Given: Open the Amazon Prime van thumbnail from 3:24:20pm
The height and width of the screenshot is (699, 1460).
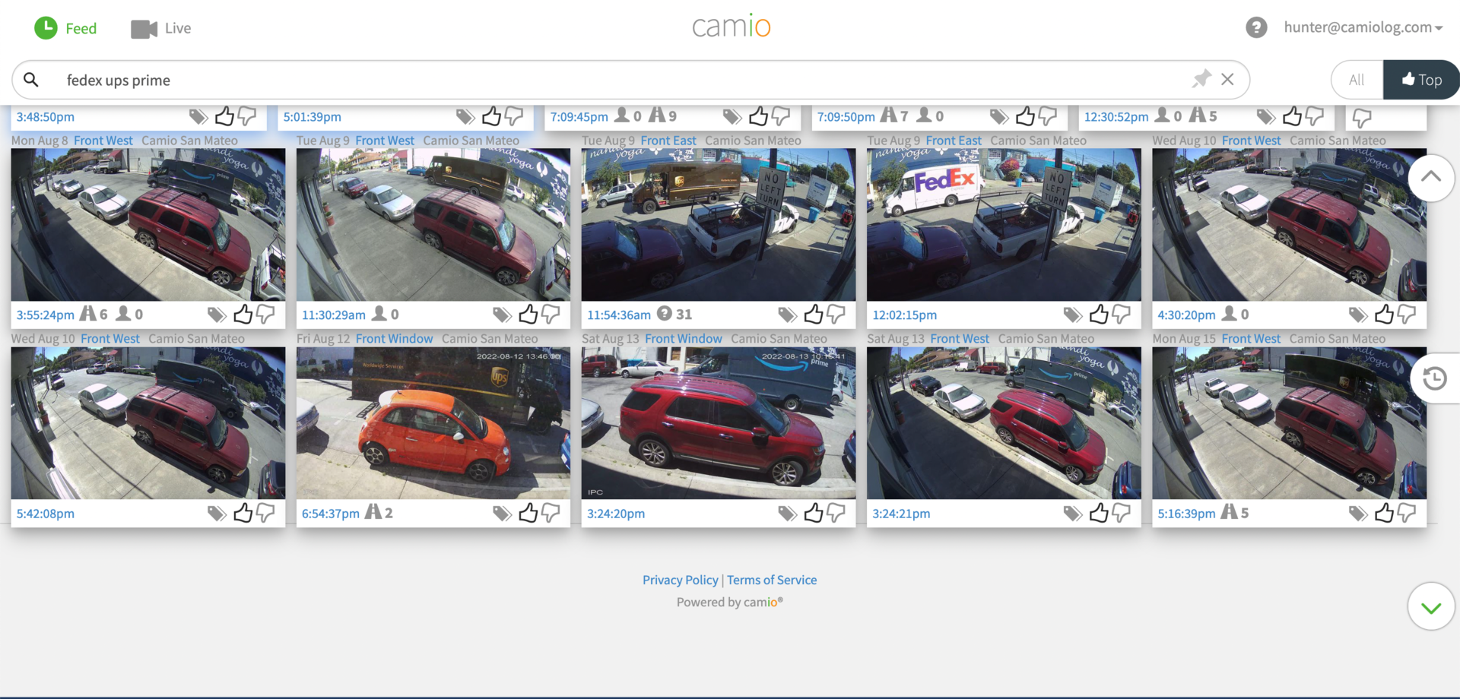Looking at the screenshot, I should (x=718, y=423).
